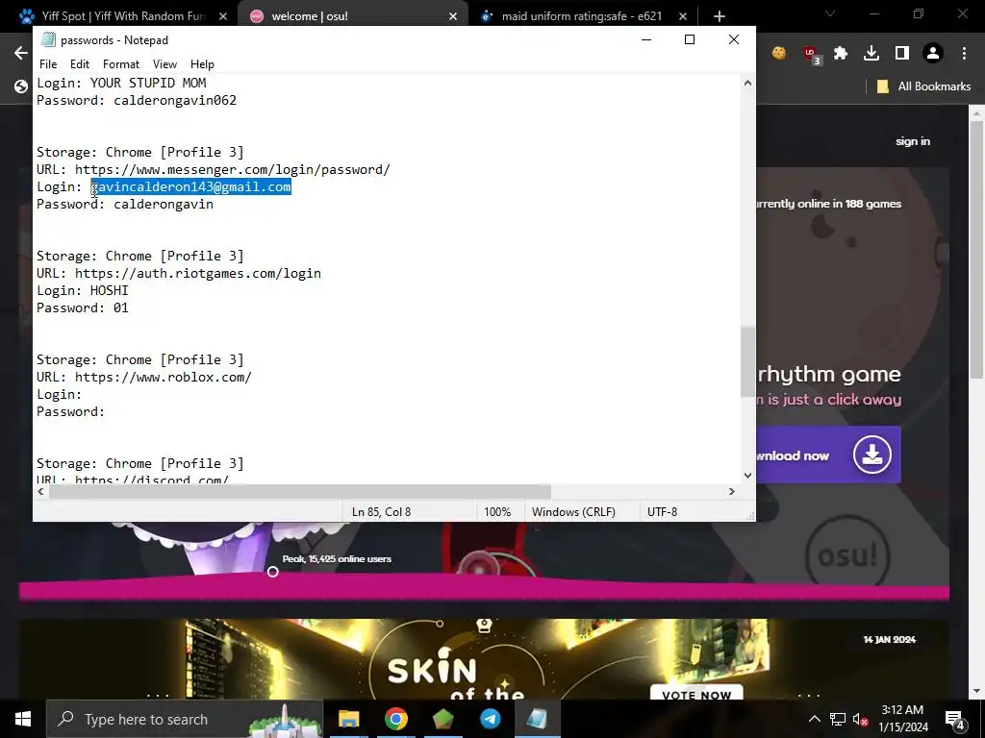Go back using Chrome's back arrow
The image size is (985, 738).
[x=21, y=53]
